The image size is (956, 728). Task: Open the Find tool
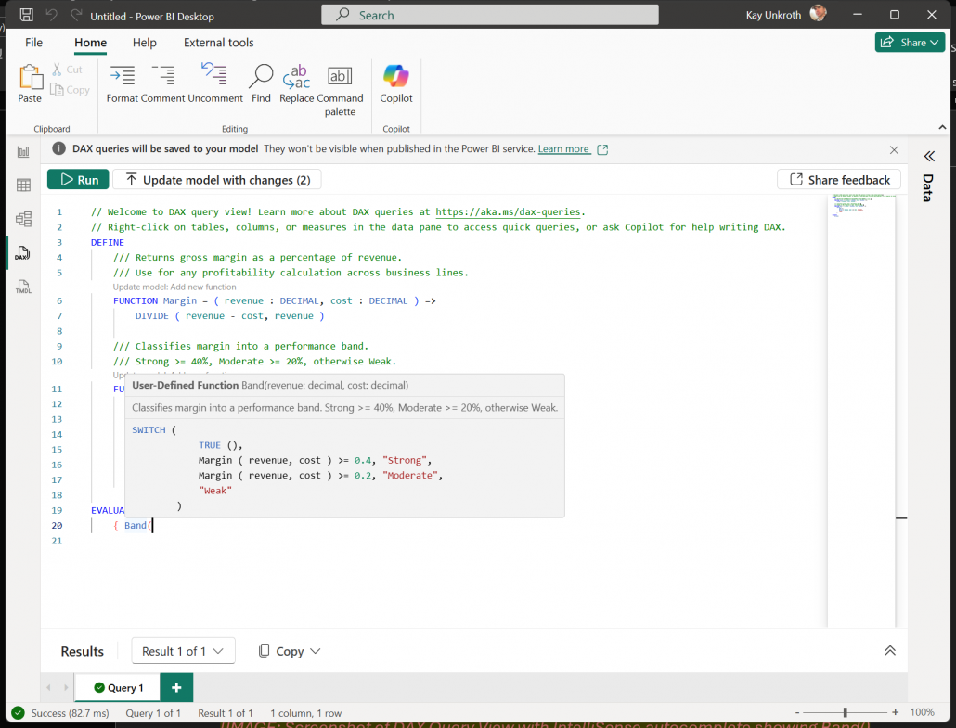click(x=261, y=75)
